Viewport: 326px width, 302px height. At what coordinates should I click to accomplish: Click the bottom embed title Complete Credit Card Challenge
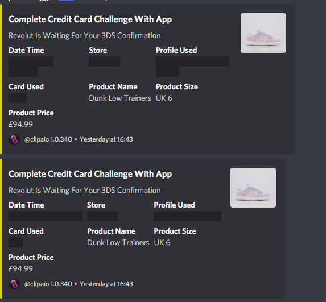coord(90,174)
